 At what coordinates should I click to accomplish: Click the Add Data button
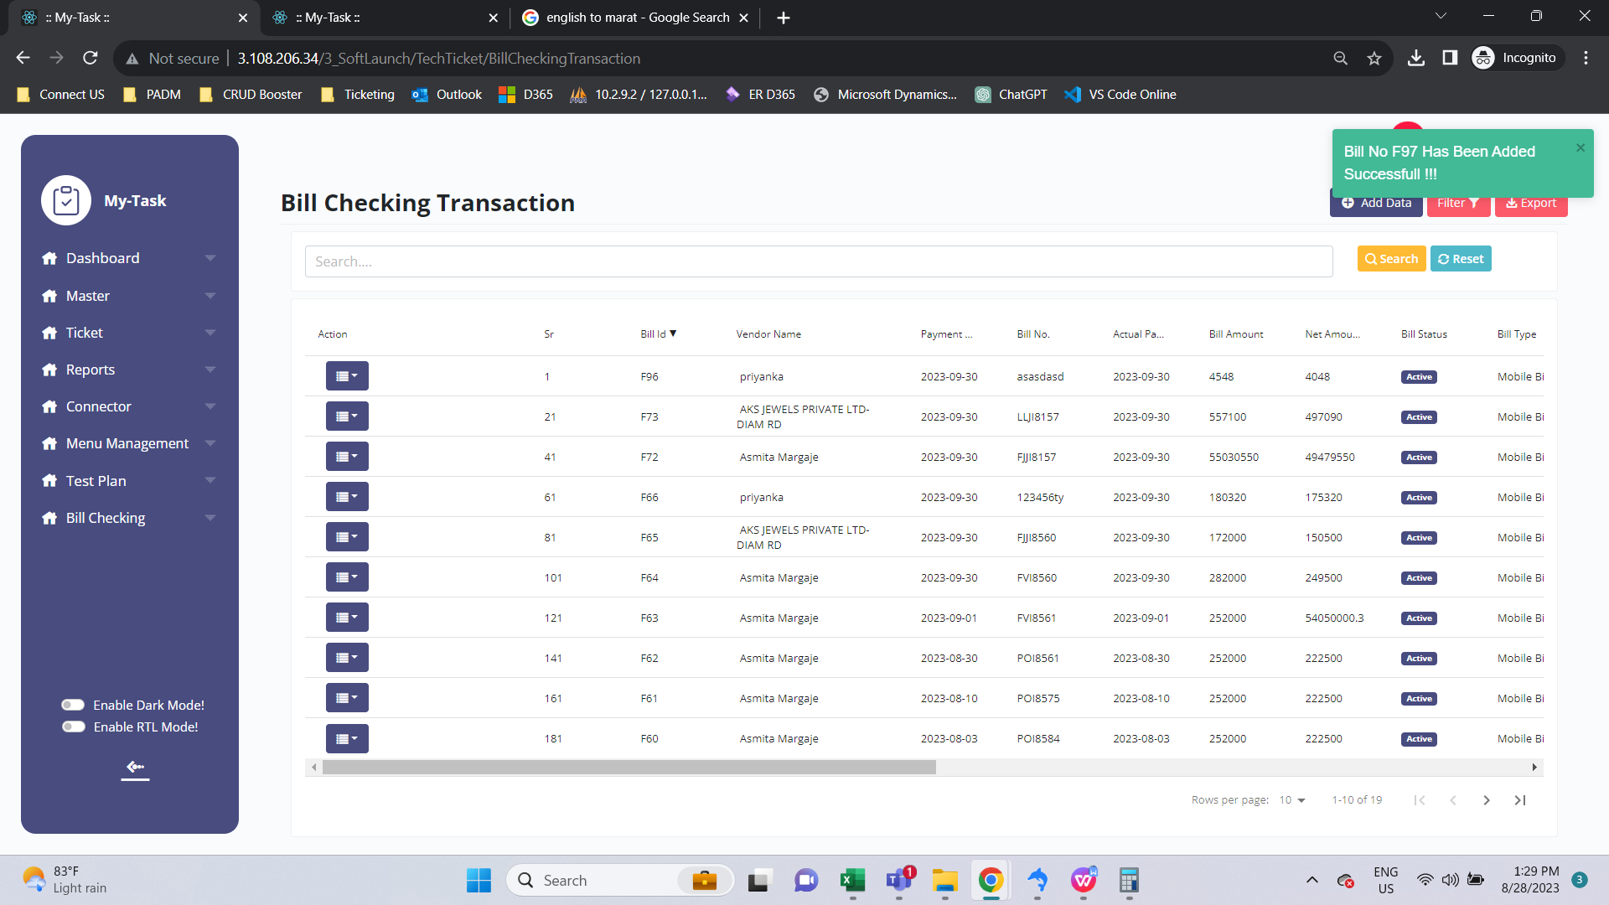pyautogui.click(x=1376, y=203)
